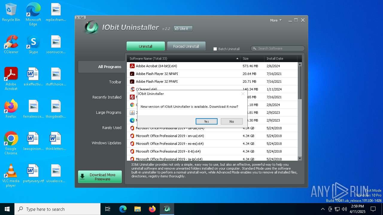Sort list by Install Date column
The width and height of the screenshot is (383, 215).
pyautogui.click(x=281, y=59)
